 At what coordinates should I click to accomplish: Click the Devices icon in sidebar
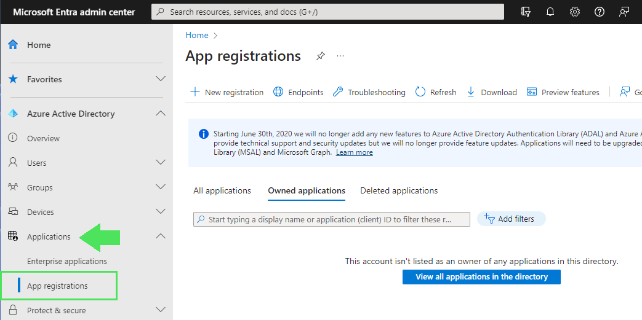(13, 212)
